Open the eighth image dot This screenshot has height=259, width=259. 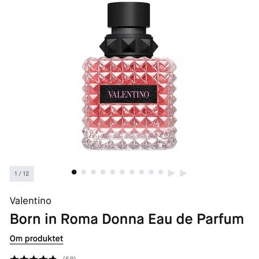click(x=141, y=172)
